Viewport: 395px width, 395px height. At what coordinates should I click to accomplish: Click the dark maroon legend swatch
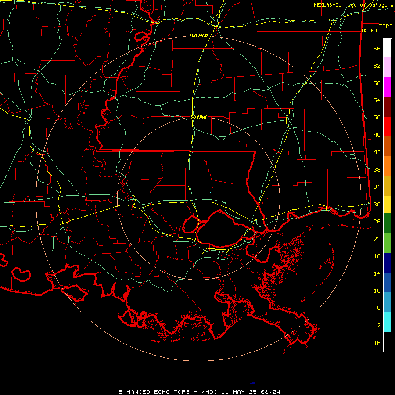point(388,107)
